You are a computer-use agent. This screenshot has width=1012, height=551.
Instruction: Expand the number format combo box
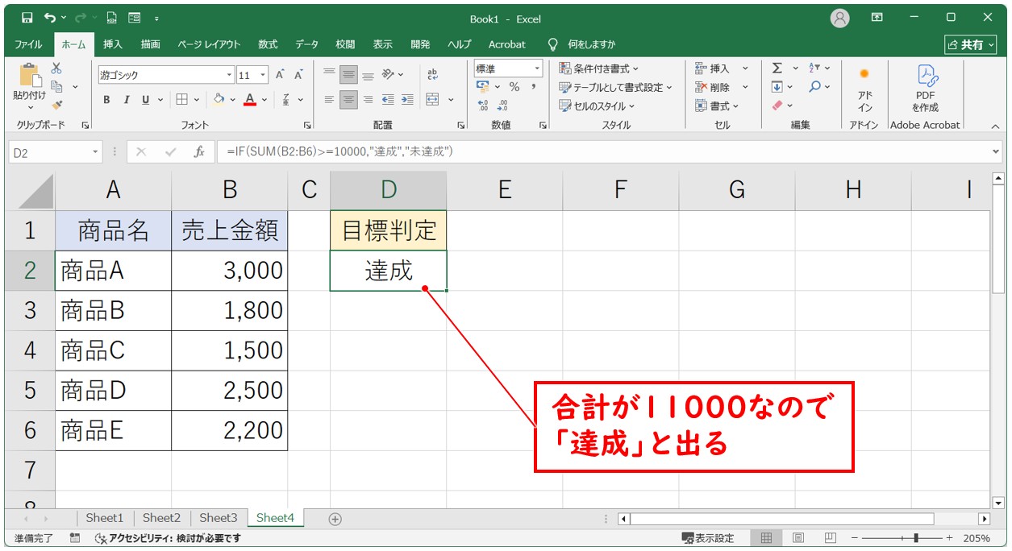pos(536,69)
